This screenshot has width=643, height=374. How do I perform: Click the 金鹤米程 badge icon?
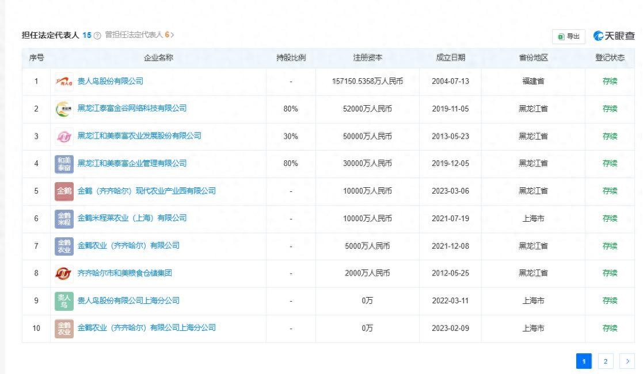pyautogui.click(x=64, y=218)
